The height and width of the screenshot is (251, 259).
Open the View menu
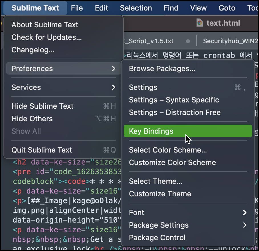198,8
